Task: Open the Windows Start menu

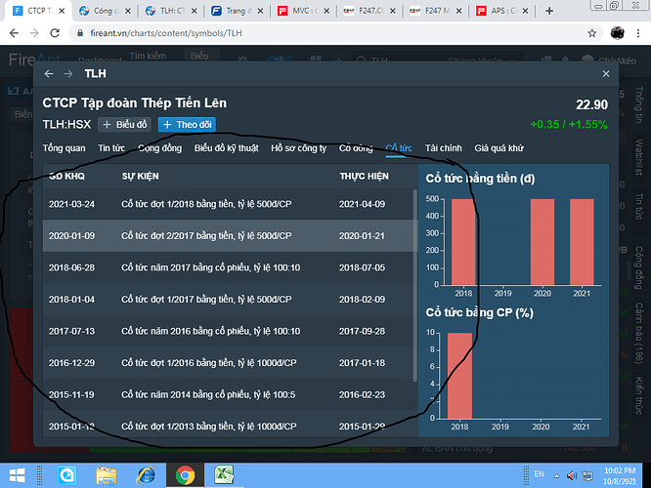Action: tap(17, 475)
